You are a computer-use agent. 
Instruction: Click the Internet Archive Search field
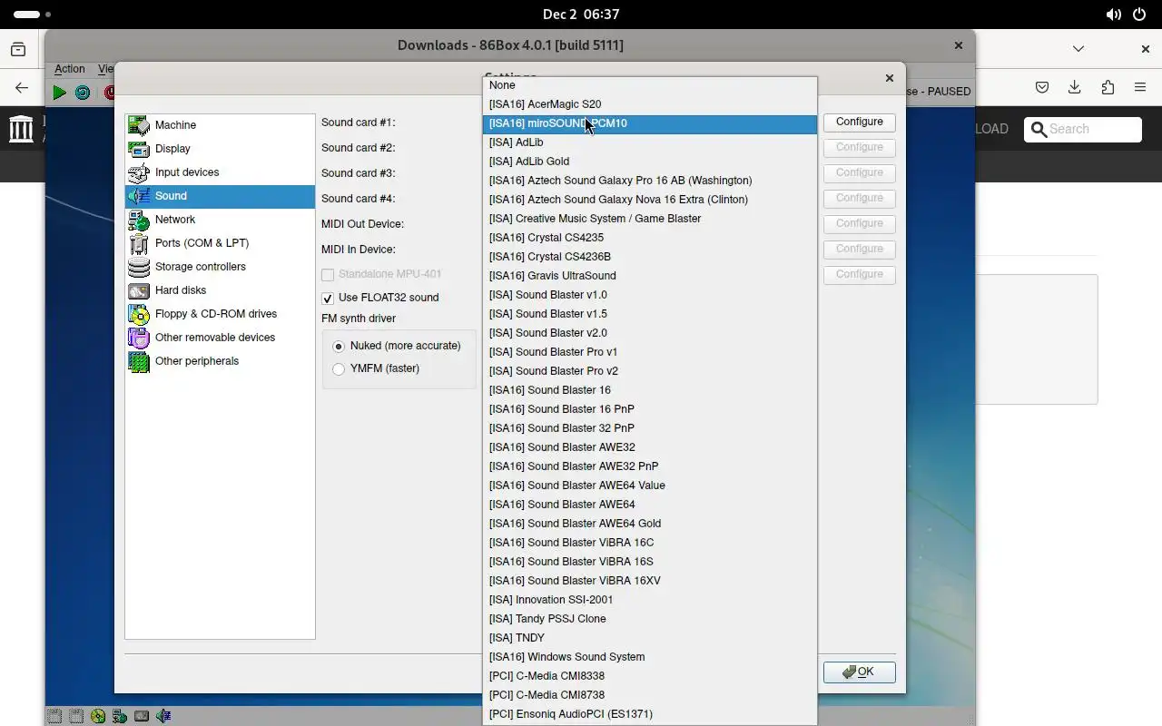[1083, 130]
